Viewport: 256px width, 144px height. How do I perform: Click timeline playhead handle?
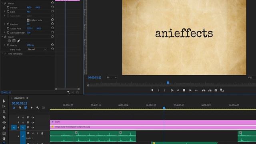click(164, 108)
